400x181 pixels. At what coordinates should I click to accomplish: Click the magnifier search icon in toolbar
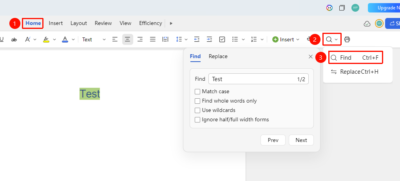[329, 39]
